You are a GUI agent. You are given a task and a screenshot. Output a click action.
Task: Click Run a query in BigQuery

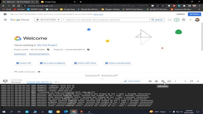[x=53, y=63]
